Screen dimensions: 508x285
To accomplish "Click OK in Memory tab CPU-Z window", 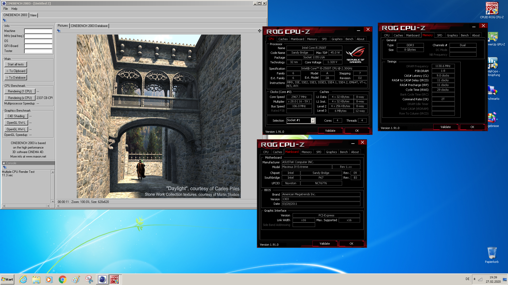I will (472, 127).
